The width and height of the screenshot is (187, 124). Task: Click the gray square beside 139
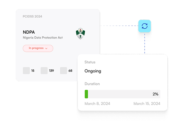point(44,70)
